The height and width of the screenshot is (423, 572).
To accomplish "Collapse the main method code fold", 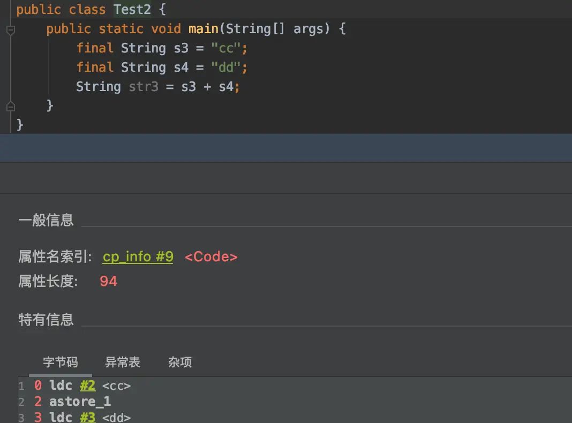I will pos(11,30).
